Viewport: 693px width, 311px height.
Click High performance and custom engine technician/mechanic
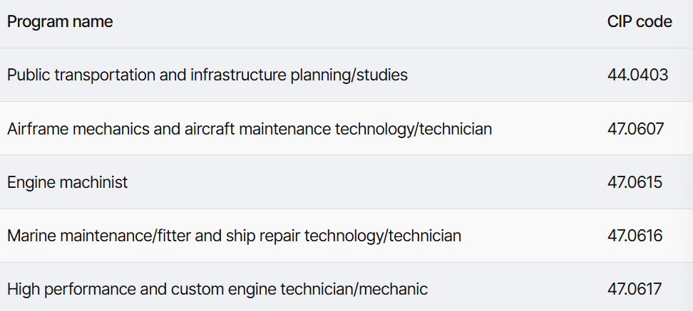click(217, 289)
